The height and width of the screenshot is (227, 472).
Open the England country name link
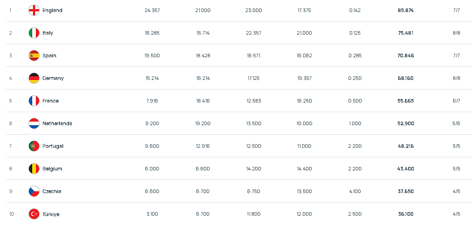52,11
